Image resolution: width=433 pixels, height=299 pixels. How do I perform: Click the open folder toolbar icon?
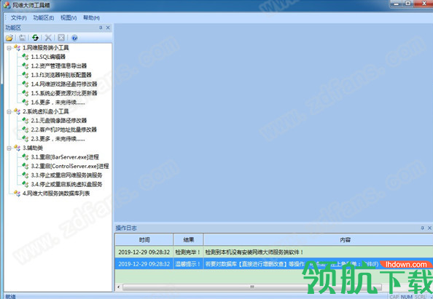click(x=9, y=38)
